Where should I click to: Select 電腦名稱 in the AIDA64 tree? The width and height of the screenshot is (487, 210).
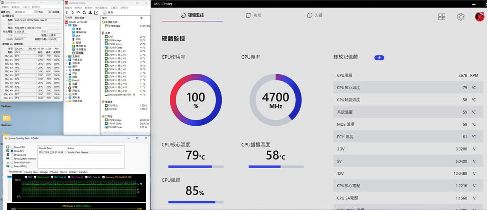click(78, 32)
